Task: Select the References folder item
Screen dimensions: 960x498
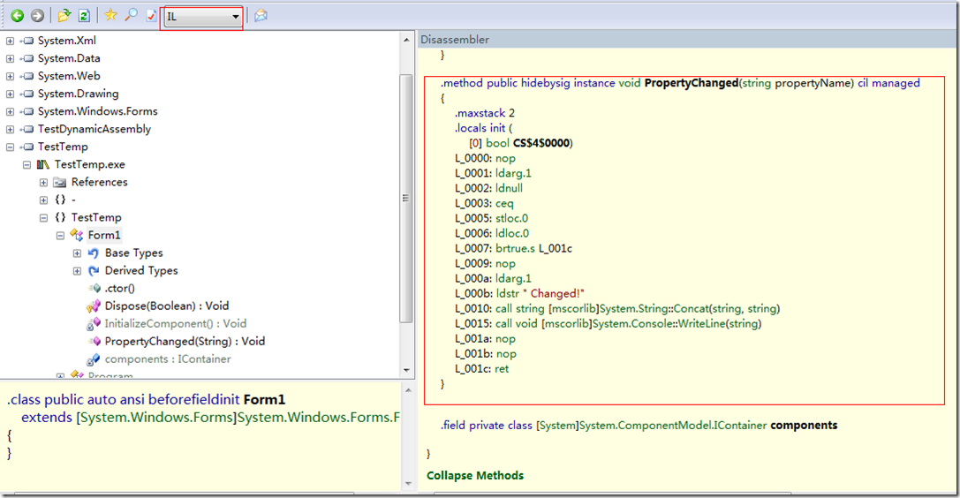Action: pyautogui.click(x=99, y=182)
